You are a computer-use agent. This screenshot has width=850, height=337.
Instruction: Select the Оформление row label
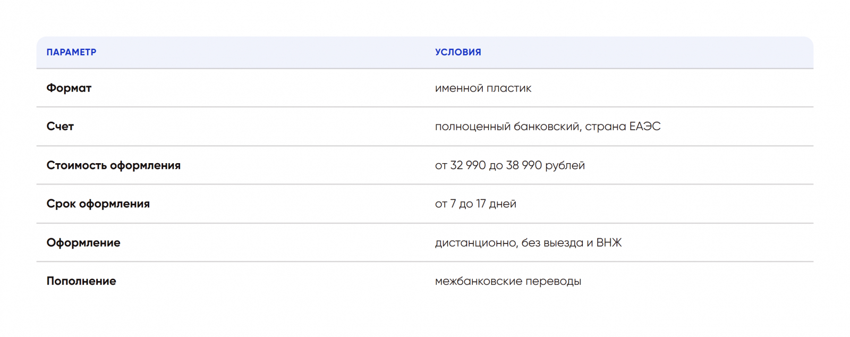coord(83,243)
